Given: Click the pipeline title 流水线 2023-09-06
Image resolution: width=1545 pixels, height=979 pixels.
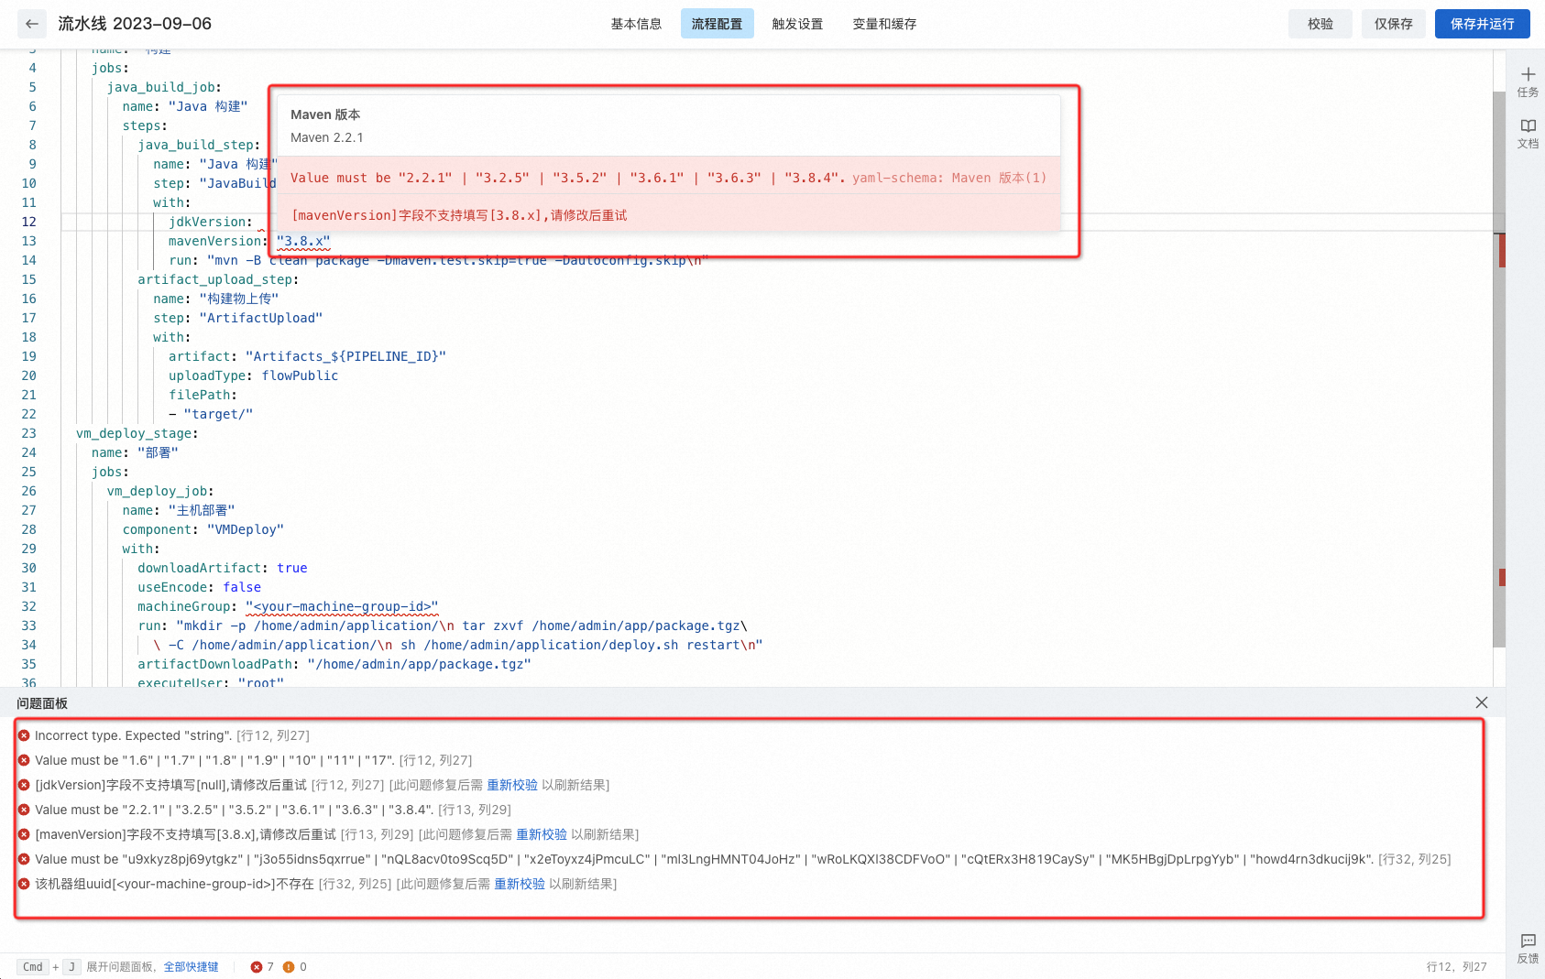Looking at the screenshot, I should click(x=135, y=24).
